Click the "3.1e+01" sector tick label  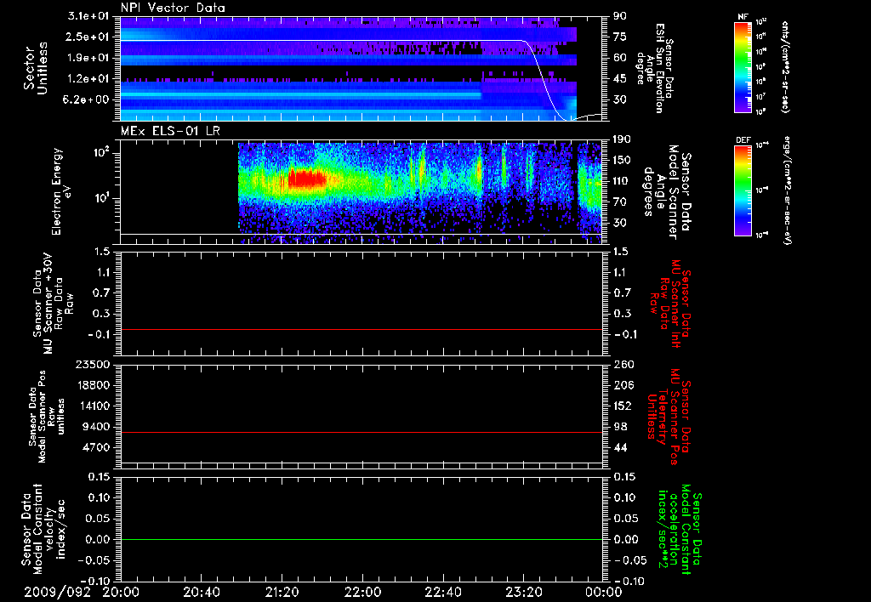click(88, 16)
